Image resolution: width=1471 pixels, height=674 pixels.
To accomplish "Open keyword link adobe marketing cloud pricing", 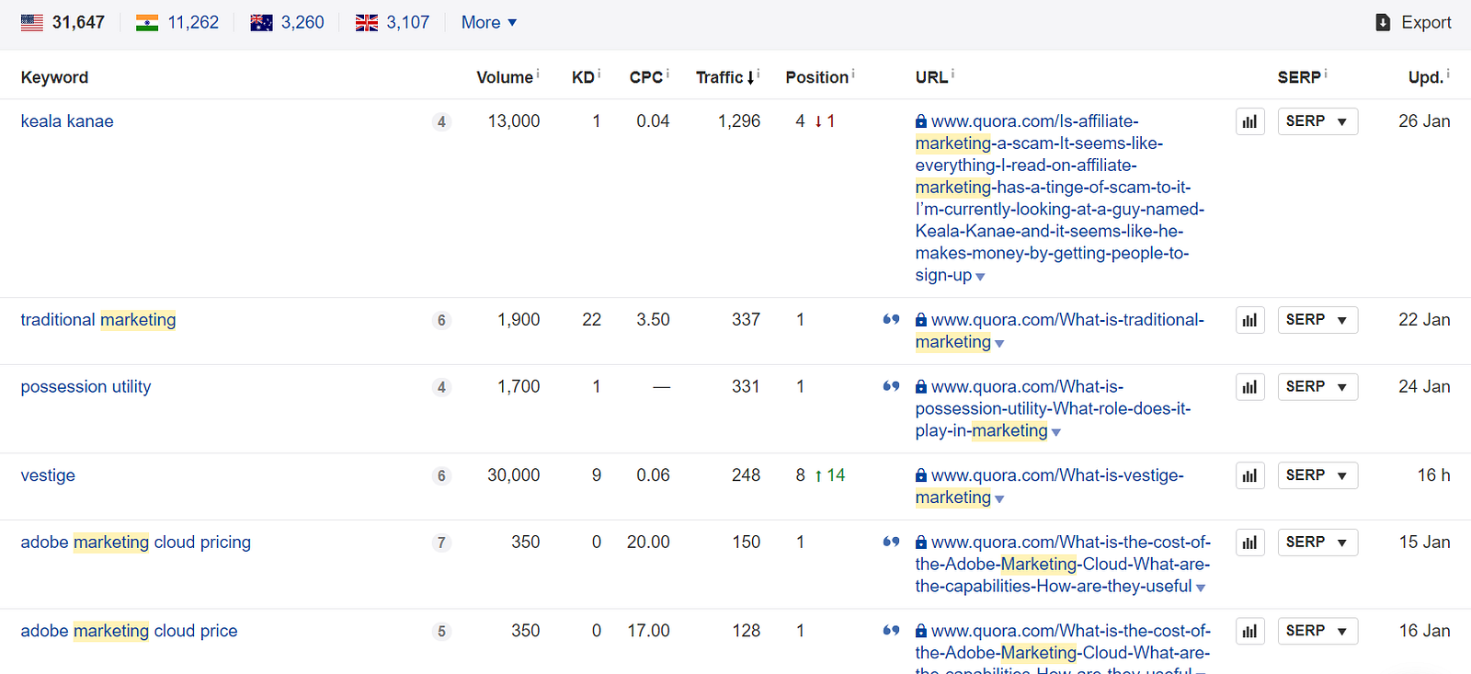I will 135,543.
